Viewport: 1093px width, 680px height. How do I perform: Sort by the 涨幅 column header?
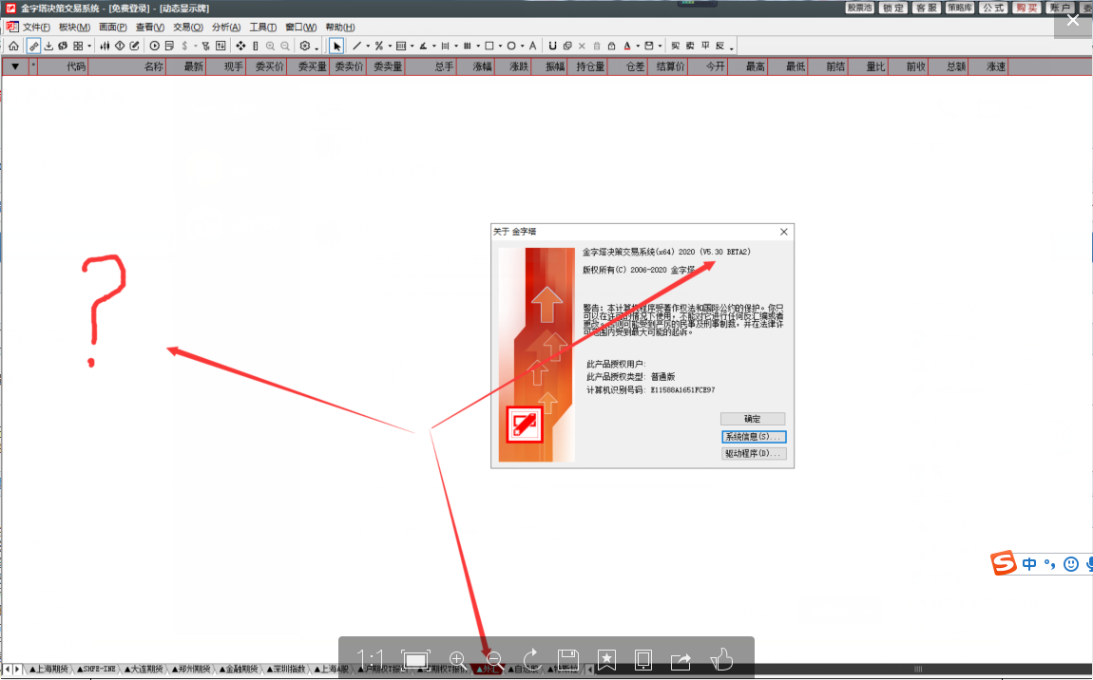click(476, 66)
